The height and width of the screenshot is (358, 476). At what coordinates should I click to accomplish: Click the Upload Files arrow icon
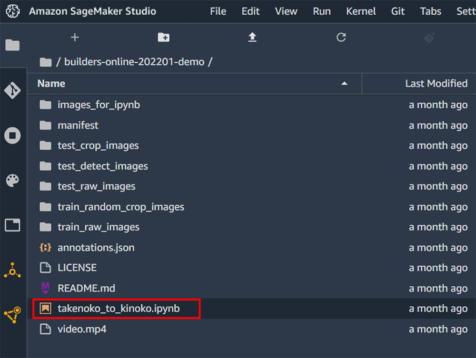tap(252, 37)
